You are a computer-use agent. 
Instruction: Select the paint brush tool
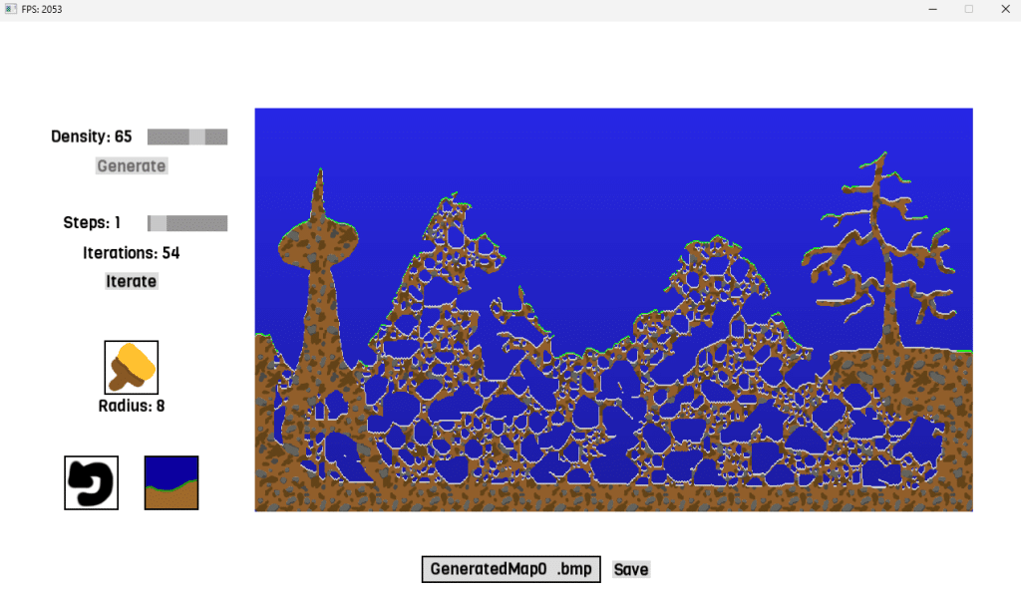pos(131,367)
